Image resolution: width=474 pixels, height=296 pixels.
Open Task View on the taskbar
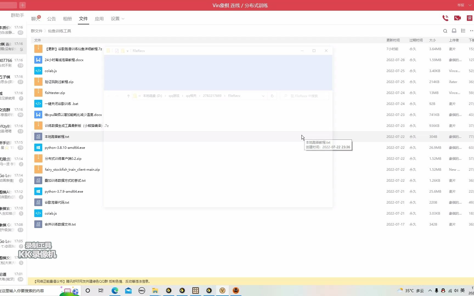(x=101, y=291)
